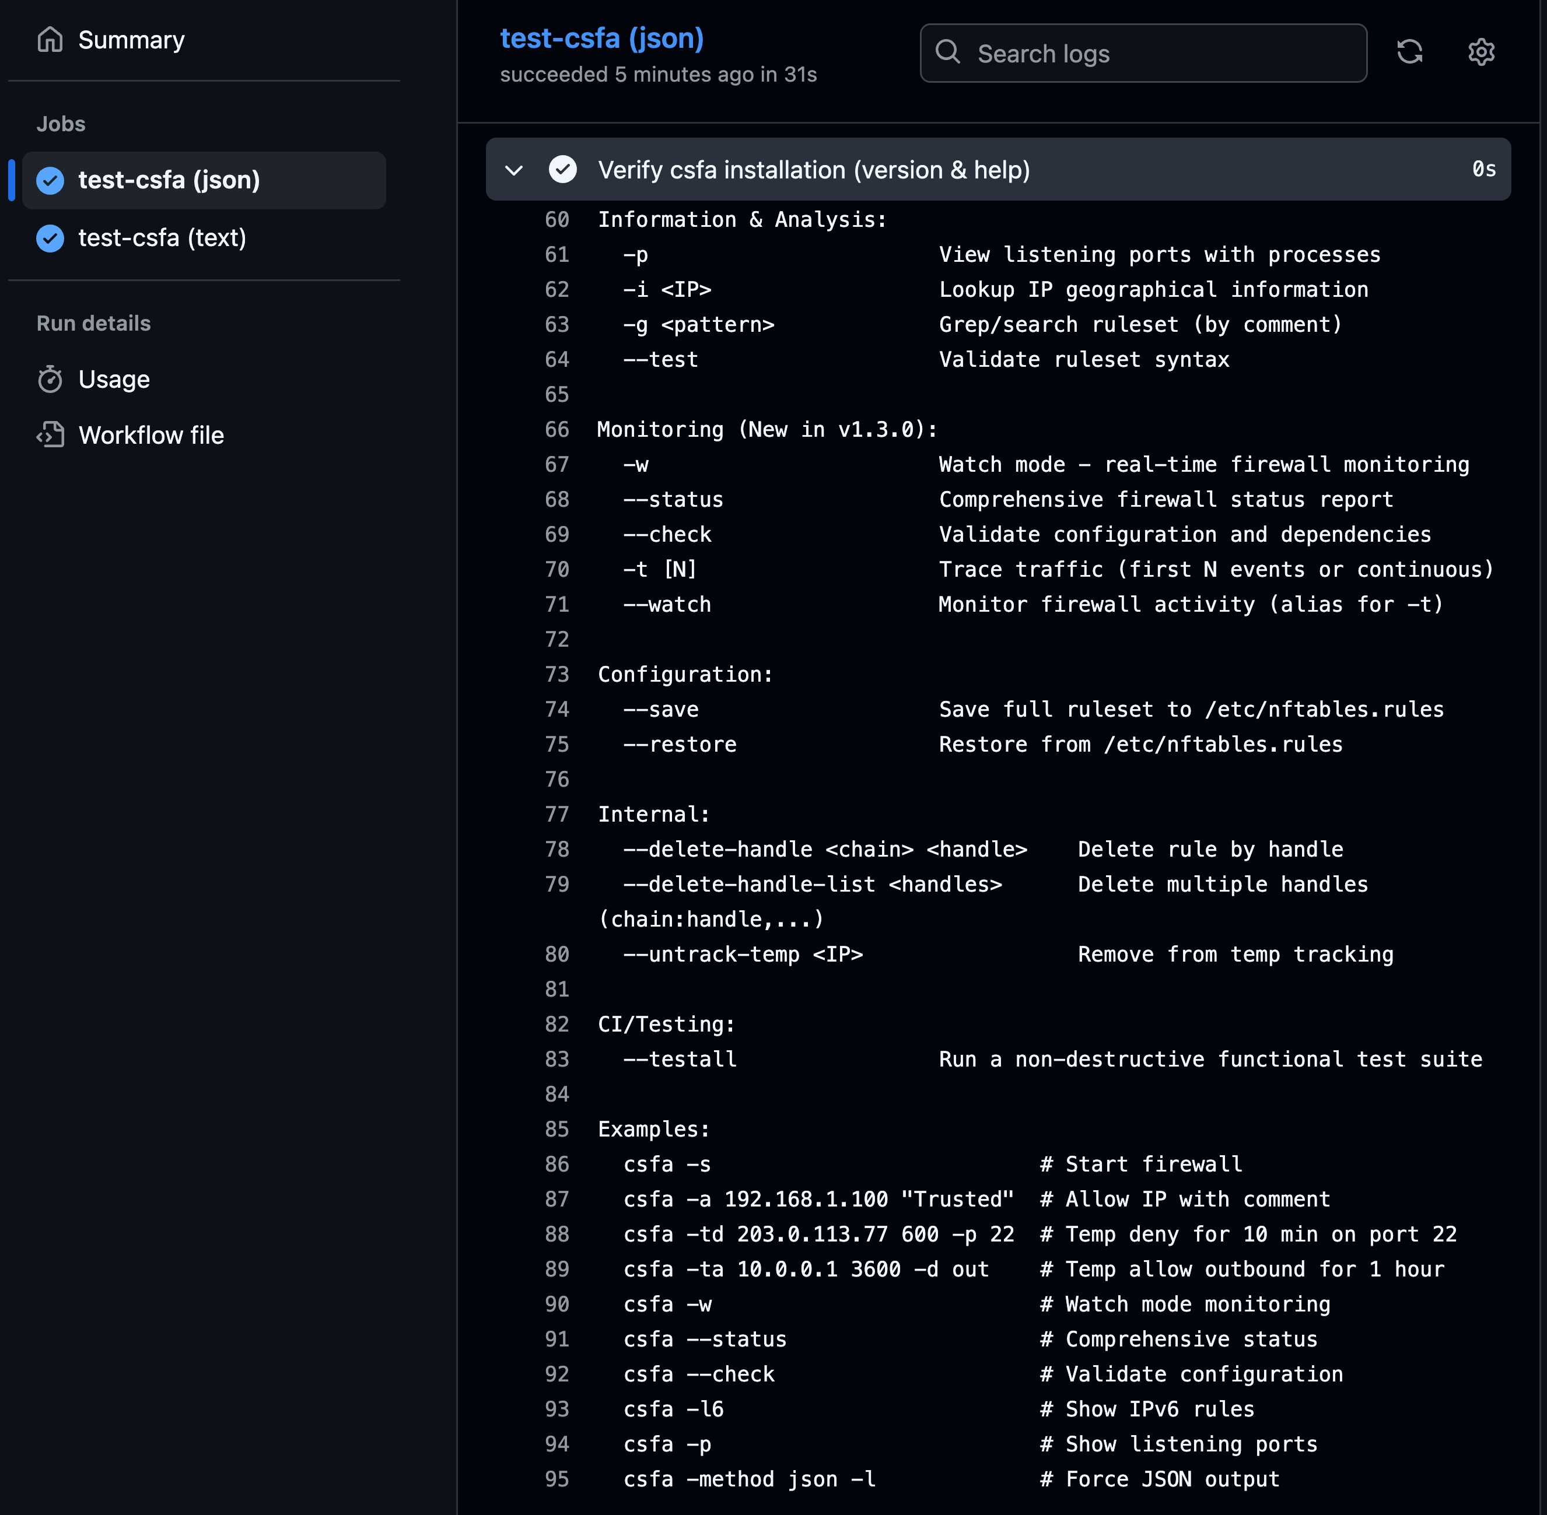Click '# Show listening ports' comment
Screen dimensions: 1547x1515
[x=1178, y=1445]
